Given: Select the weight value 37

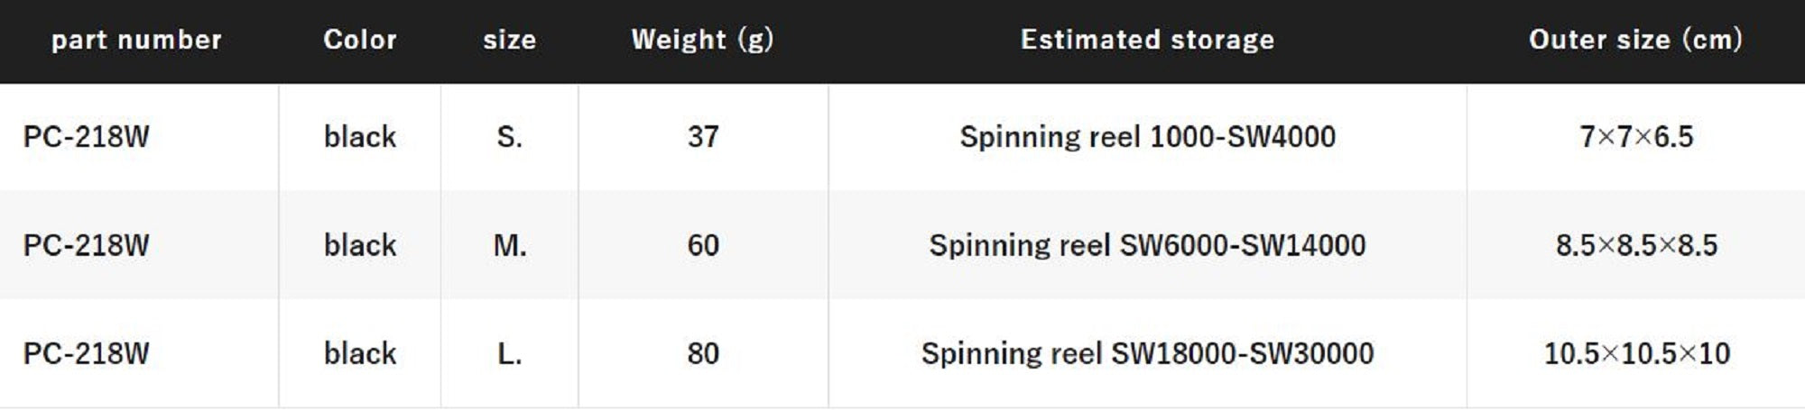Looking at the screenshot, I should 703,137.
